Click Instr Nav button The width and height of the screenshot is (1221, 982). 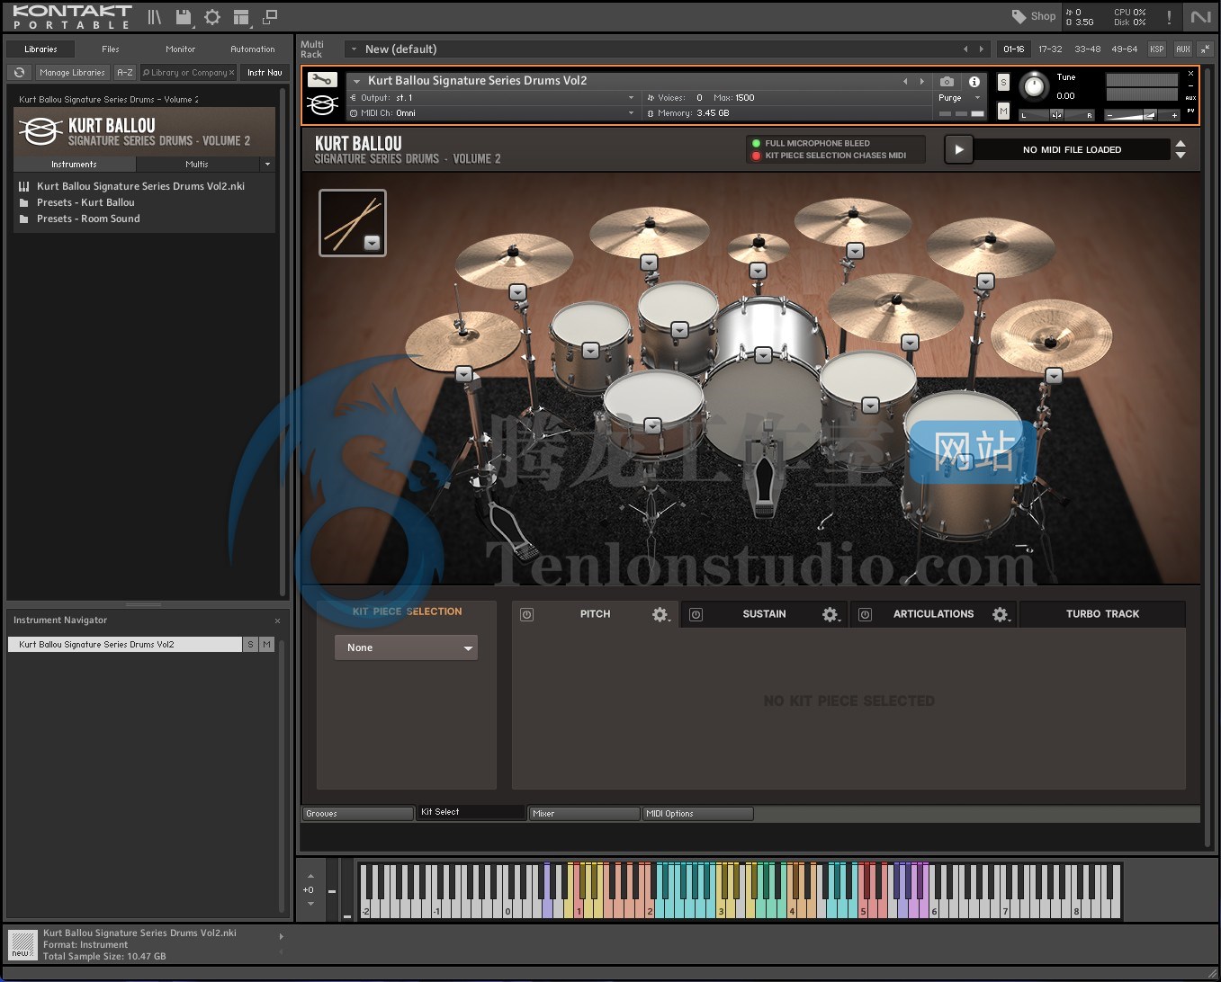[265, 73]
